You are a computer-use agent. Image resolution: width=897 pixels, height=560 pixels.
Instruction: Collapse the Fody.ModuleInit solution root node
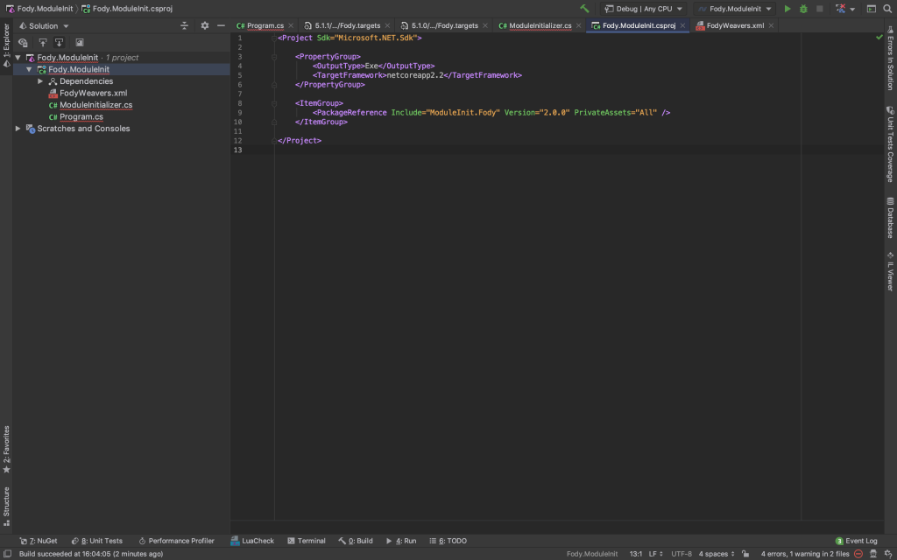(18, 58)
